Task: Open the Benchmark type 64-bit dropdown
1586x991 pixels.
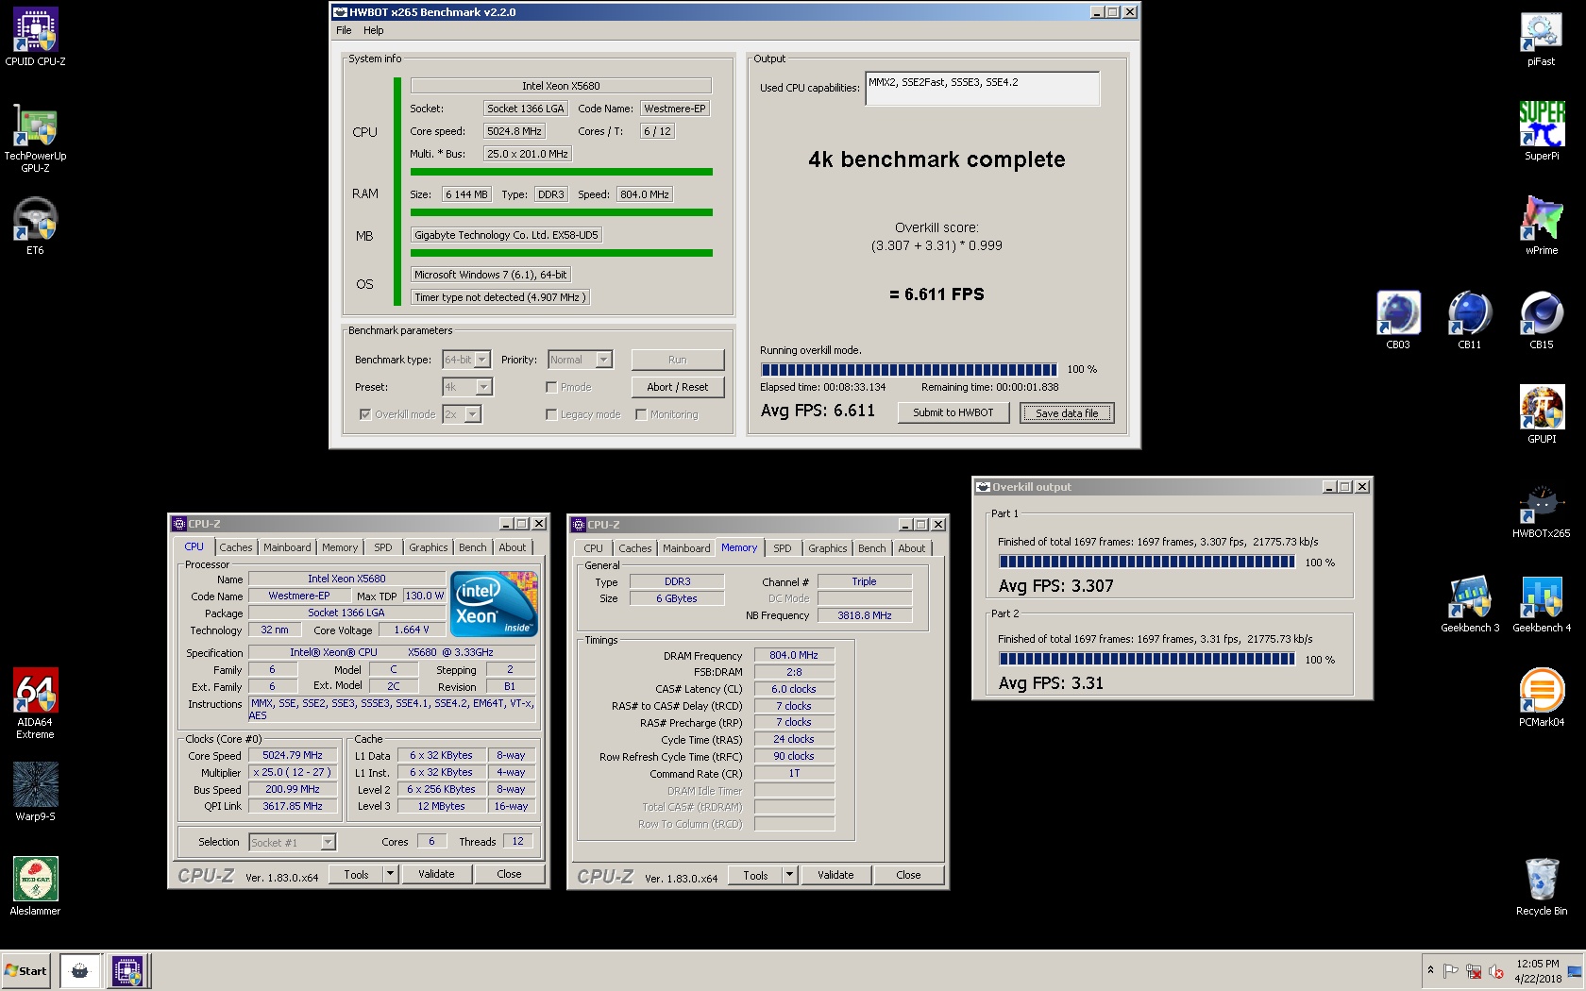Action: coord(466,360)
